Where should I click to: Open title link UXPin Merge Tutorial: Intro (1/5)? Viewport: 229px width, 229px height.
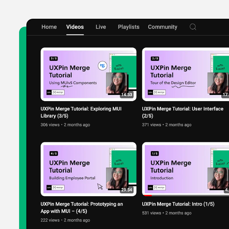point(178,204)
